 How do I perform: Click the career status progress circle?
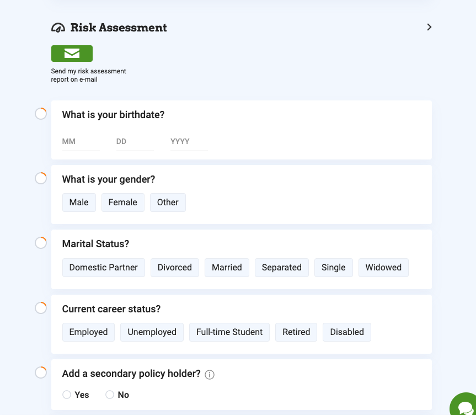(x=41, y=308)
